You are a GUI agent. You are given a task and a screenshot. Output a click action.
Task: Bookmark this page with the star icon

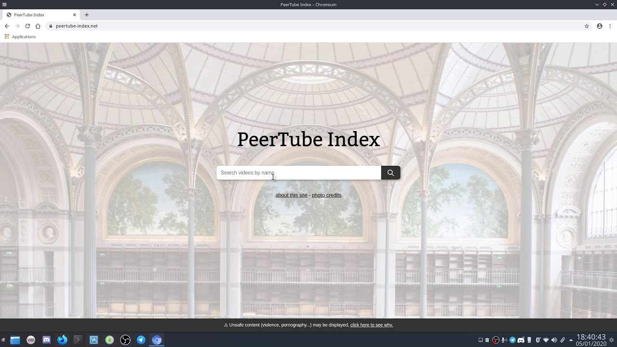pos(587,26)
